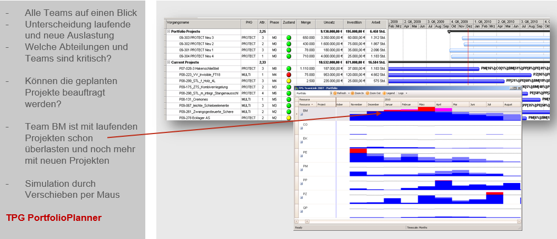The width and height of the screenshot is (557, 239).
Task: Collapse the Portfolio Projects group
Action: click(x=168, y=31)
